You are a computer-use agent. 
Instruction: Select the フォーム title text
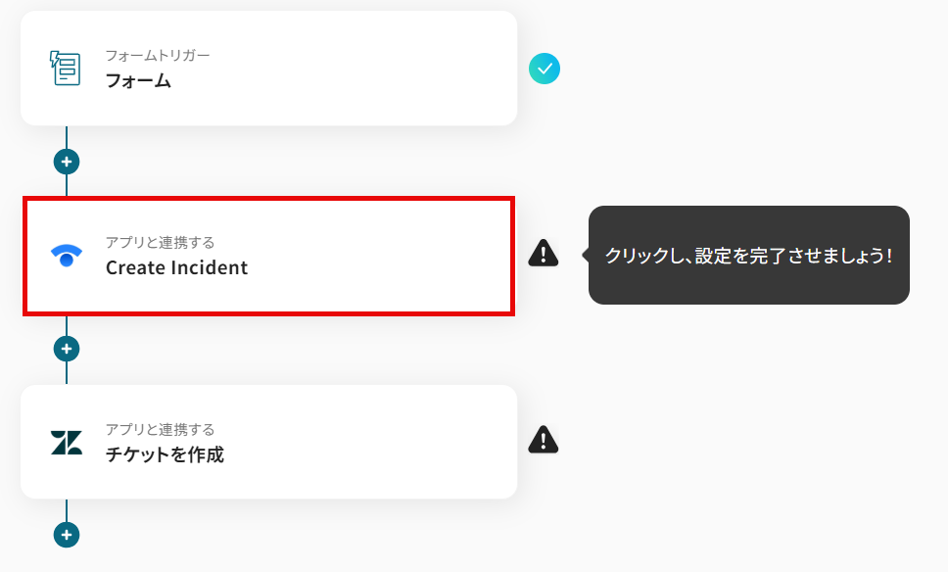tap(138, 80)
